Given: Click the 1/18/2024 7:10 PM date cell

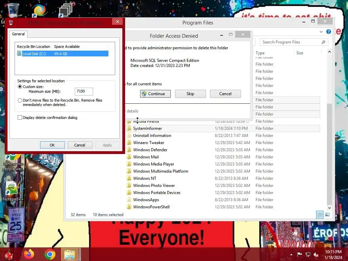Looking at the screenshot, I should pyautogui.click(x=231, y=128).
